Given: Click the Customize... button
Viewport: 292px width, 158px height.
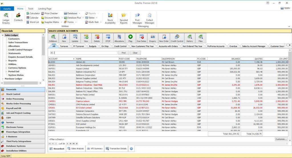Looking at the screenshot, I should pos(281,139).
